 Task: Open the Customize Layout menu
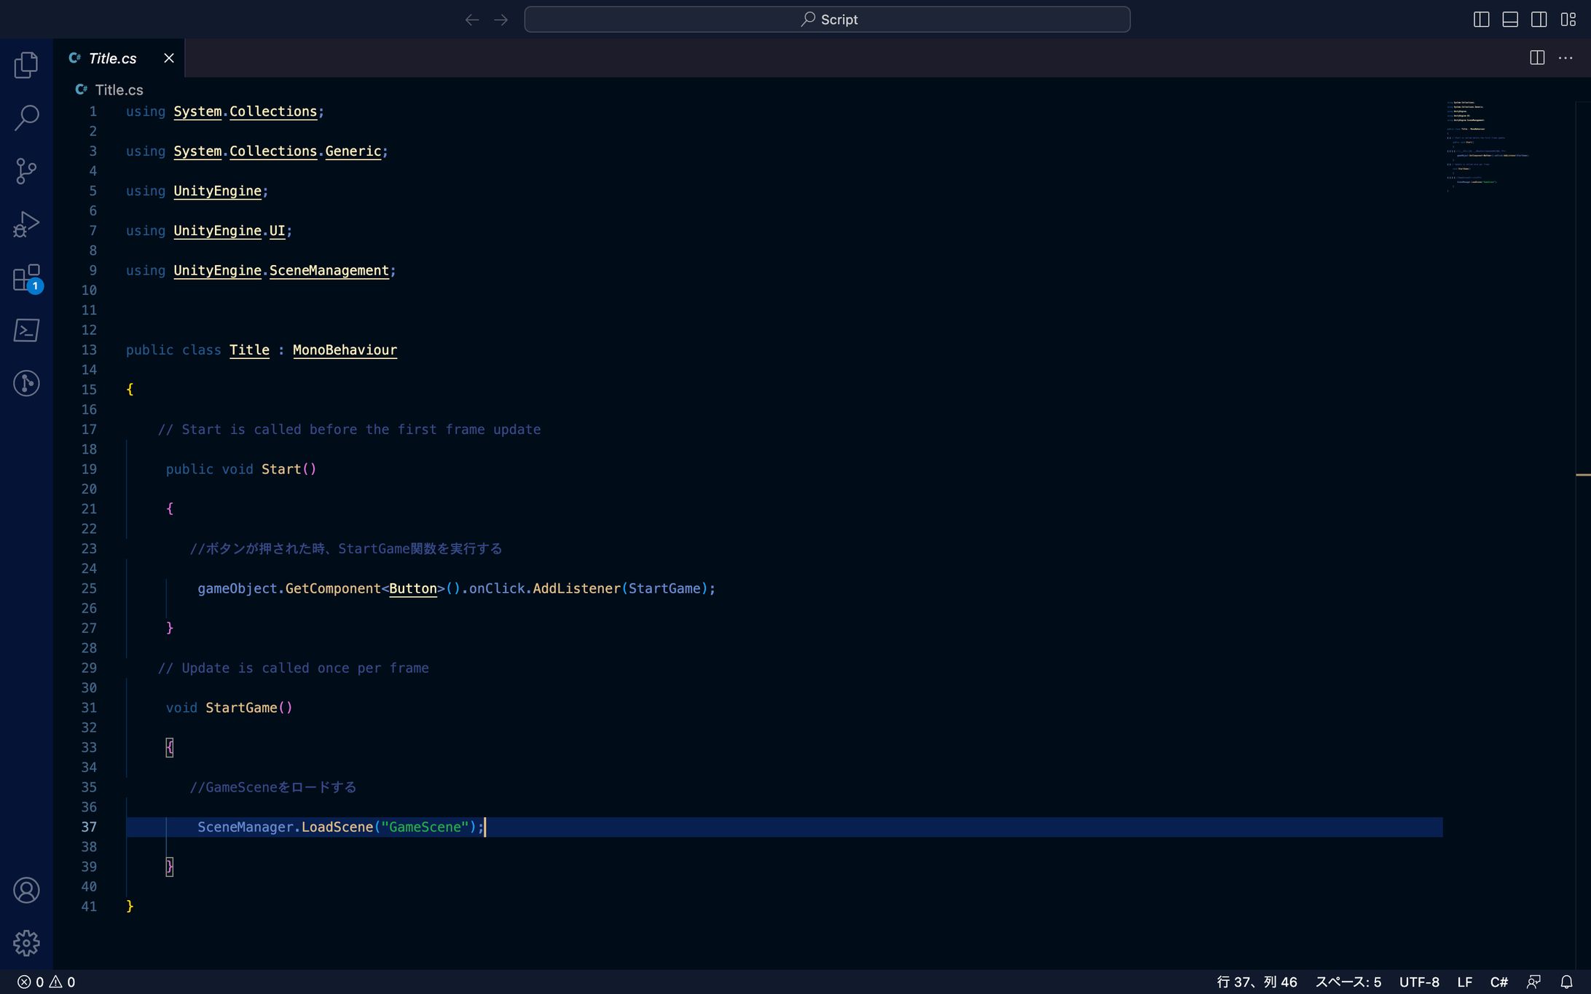[1568, 20]
